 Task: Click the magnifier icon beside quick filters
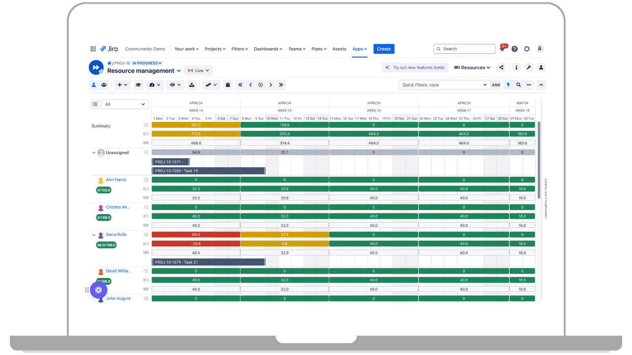[x=519, y=85]
